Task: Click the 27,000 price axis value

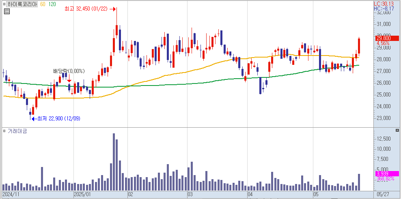Action: coord(383,71)
